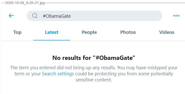Click the "No results for" heading
Viewport: 185px width, 94px height.
[x=94, y=58]
